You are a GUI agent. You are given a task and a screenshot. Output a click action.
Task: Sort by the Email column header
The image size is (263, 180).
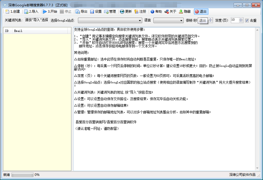click(x=40, y=31)
